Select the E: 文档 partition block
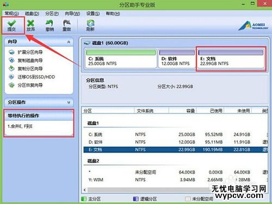 231,59
